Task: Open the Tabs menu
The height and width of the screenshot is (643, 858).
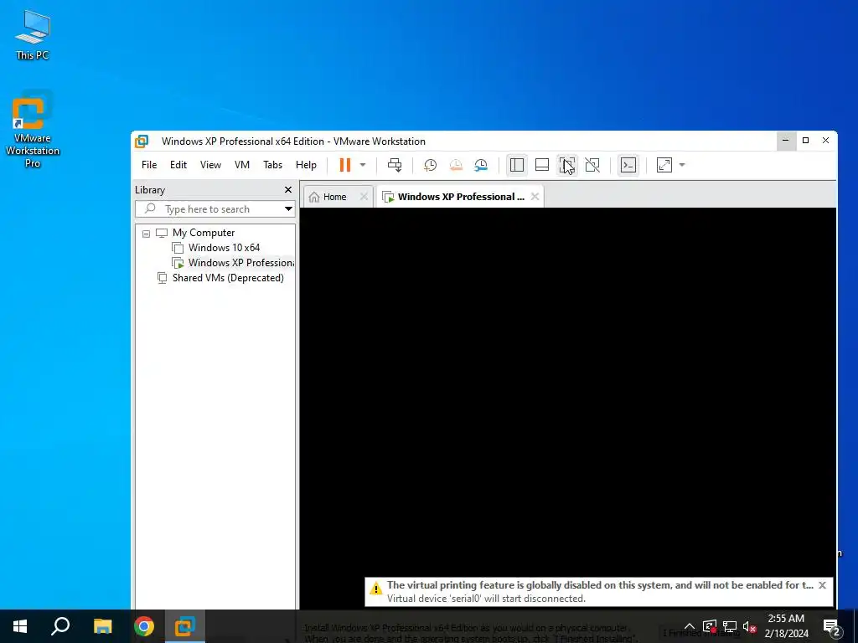Action: pos(272,165)
